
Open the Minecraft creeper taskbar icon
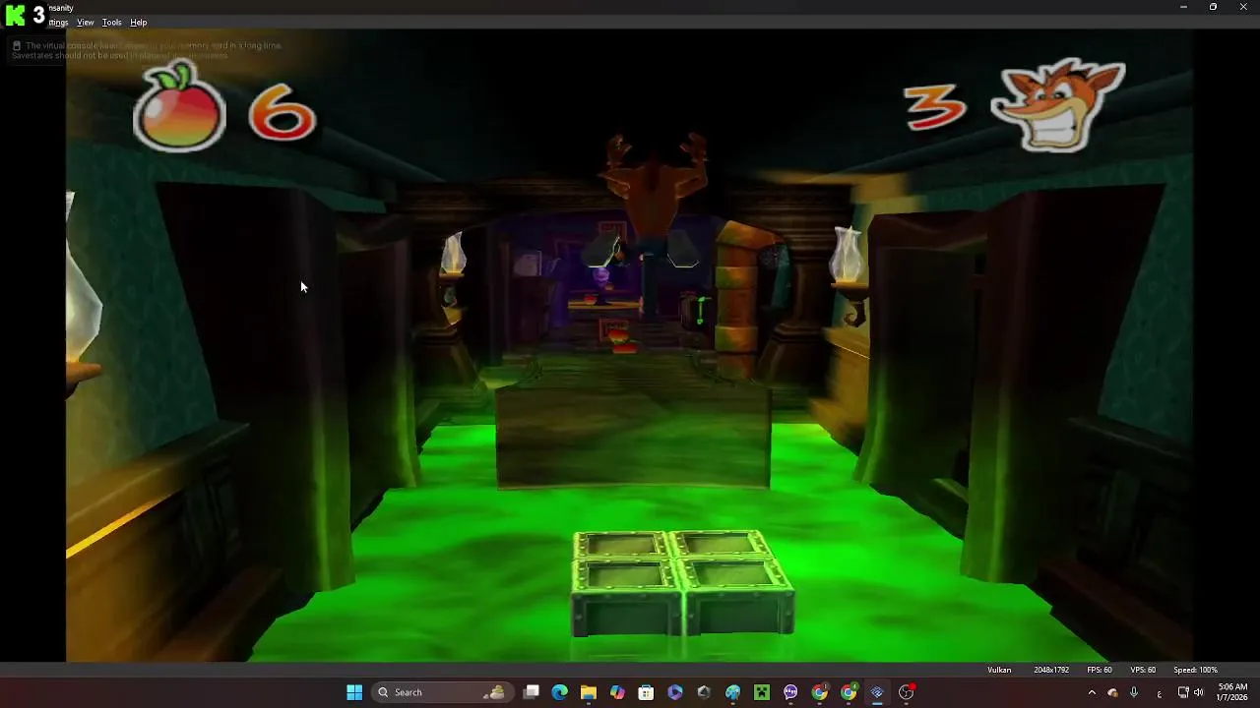762,692
